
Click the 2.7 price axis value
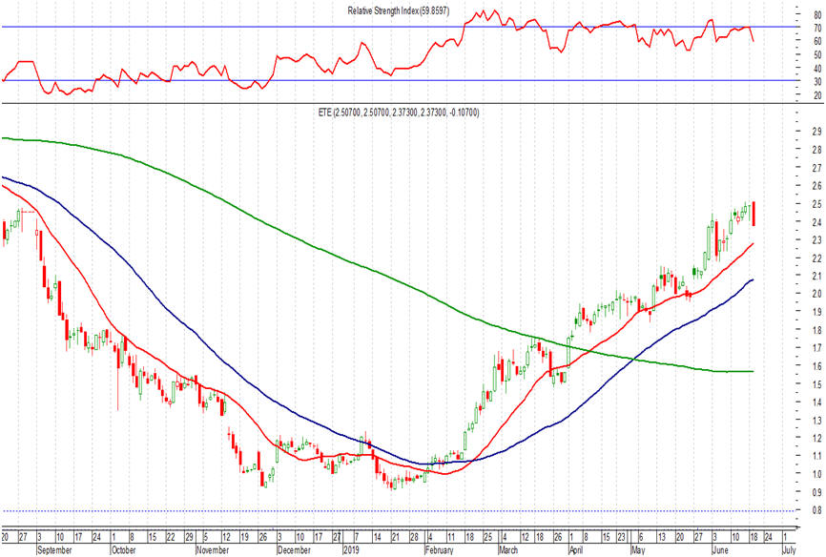tap(816, 168)
